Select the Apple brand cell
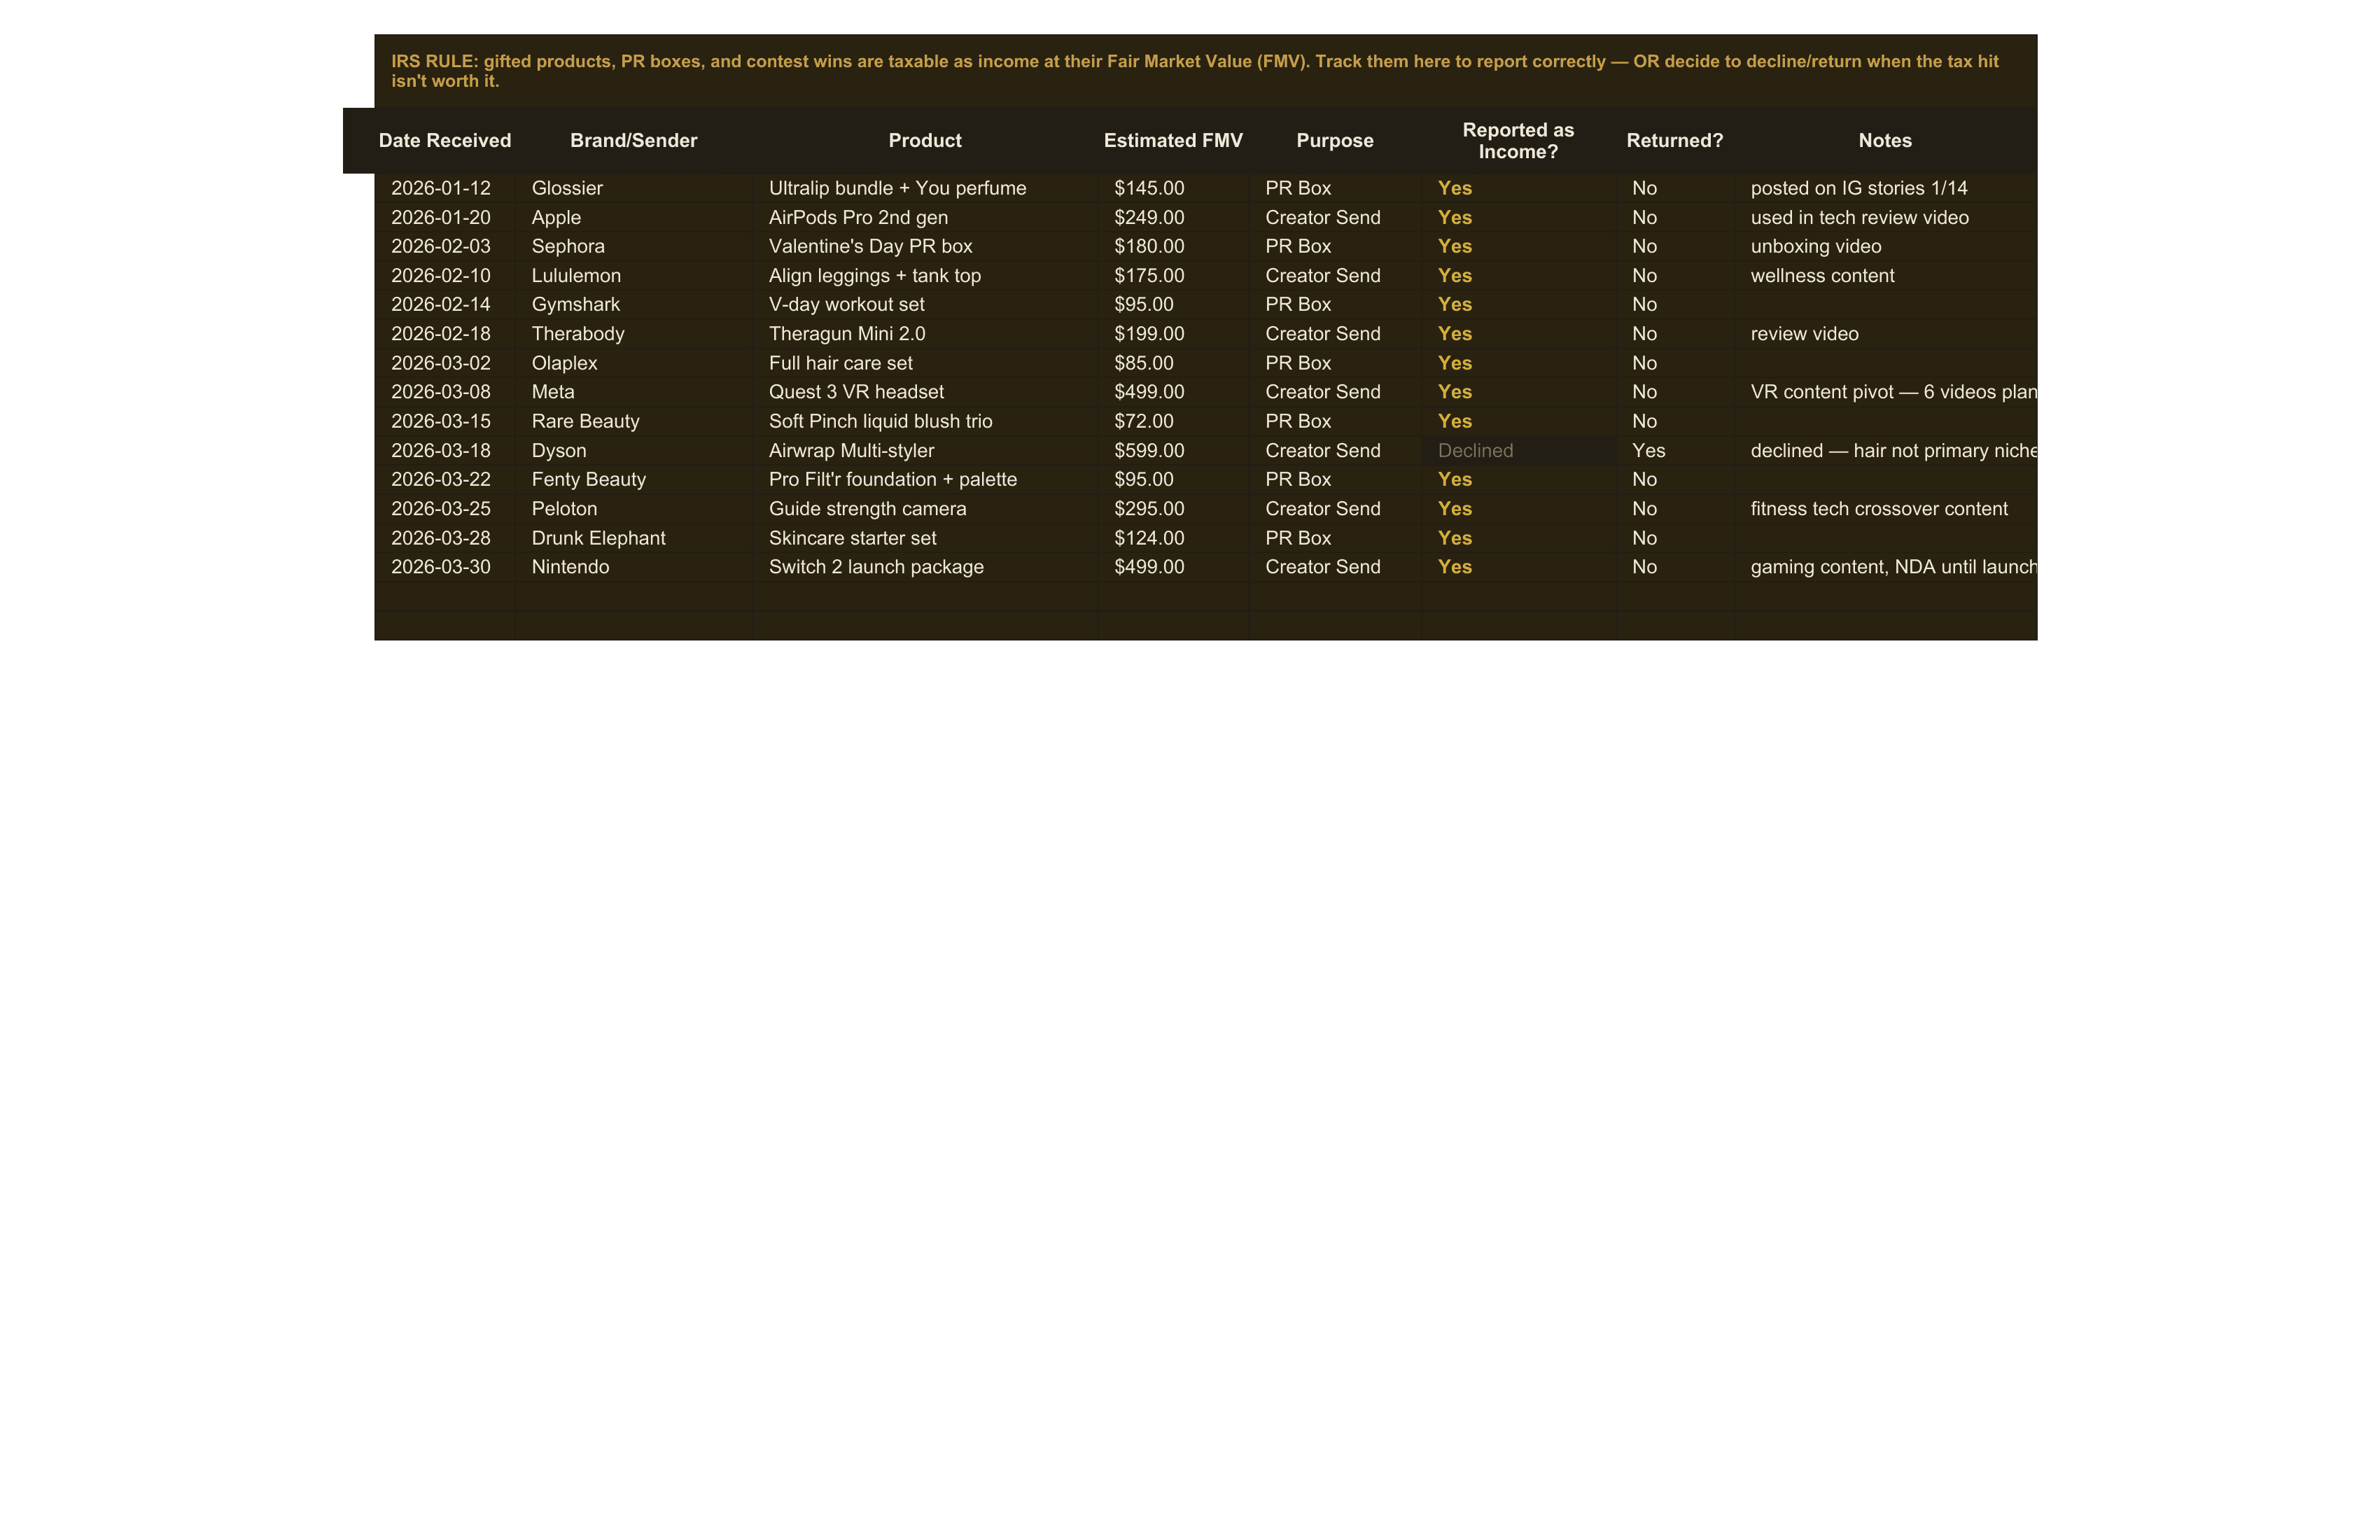Screen dimensions: 2380x1540 (633, 217)
